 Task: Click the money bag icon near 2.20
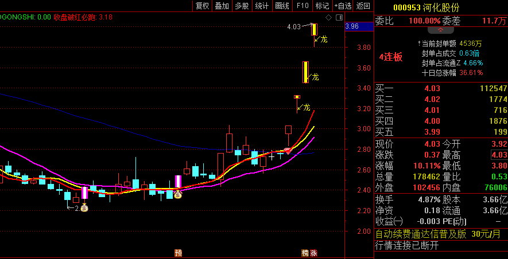[84, 208]
